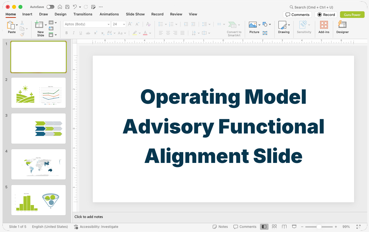Screen dimensions: 369x232
Task: Pick the font color
Action: (145, 33)
